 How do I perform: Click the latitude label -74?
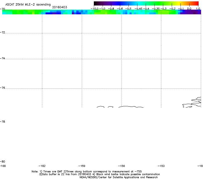point(2,58)
